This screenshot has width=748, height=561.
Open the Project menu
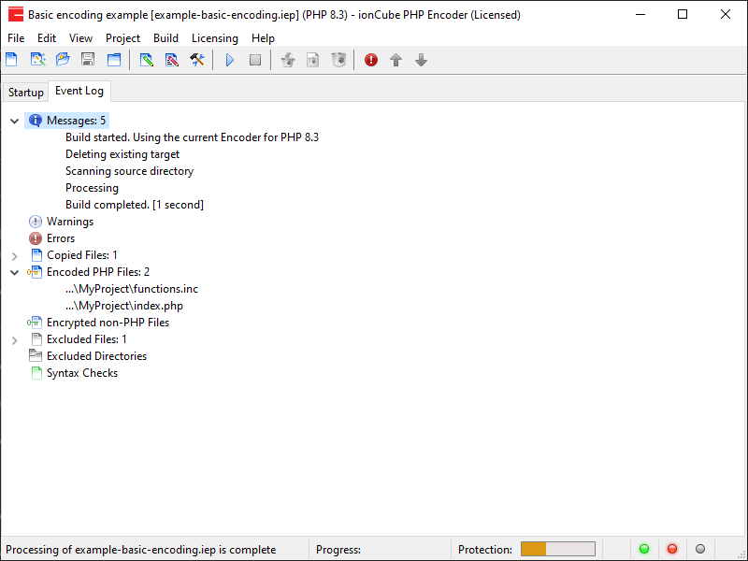(122, 38)
